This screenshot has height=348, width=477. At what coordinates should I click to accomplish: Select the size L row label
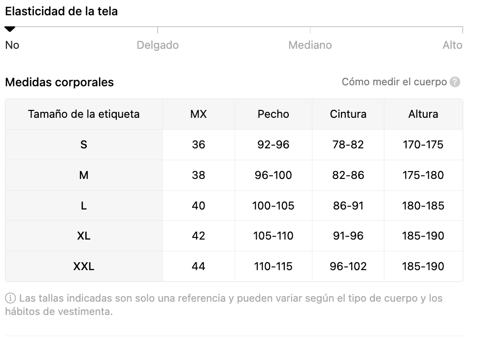pos(84,206)
